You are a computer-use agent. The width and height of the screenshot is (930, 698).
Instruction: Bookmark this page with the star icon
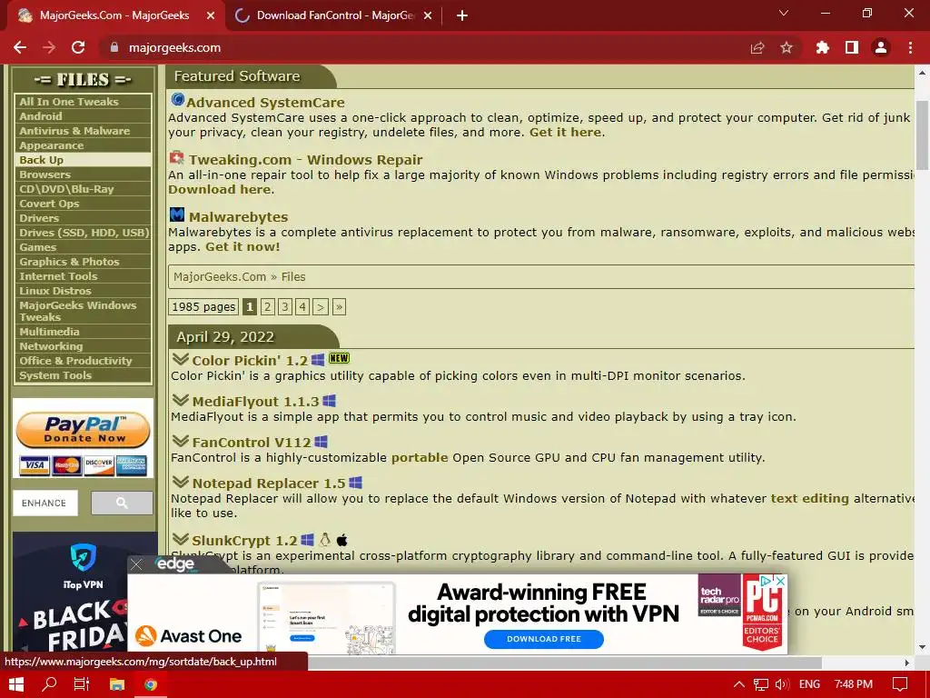tap(787, 47)
